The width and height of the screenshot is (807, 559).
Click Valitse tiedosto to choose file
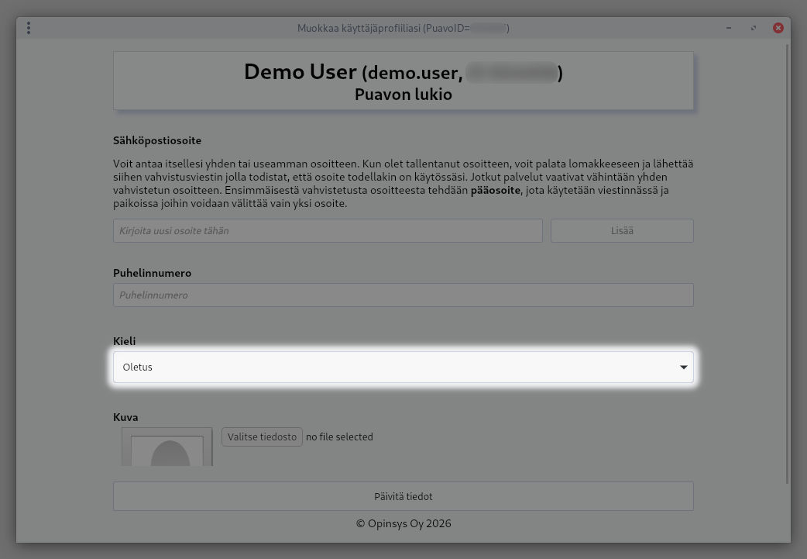(262, 437)
